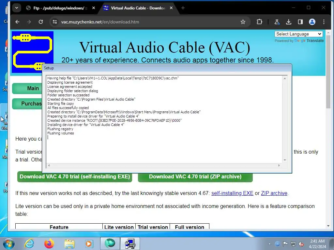Select the 'License agreement accepted' log line
This screenshot has width=334, height=250.
tap(70, 87)
